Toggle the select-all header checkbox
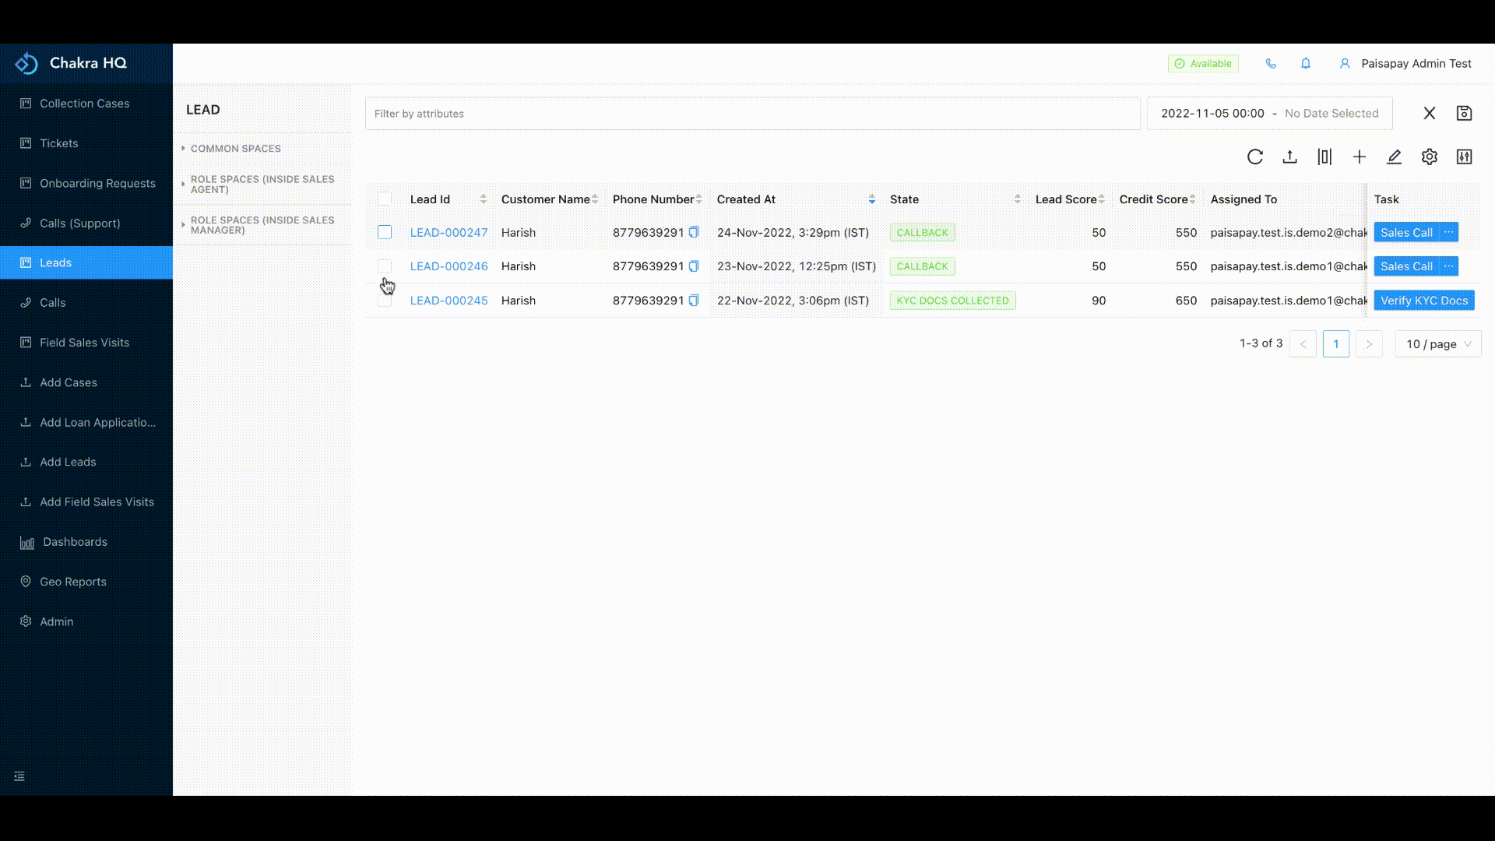Viewport: 1495px width, 841px height. (385, 199)
